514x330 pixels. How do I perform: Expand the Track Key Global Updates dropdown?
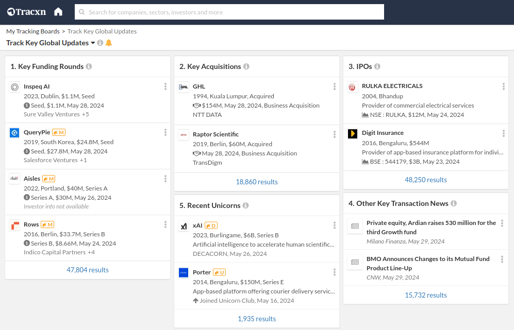[93, 43]
